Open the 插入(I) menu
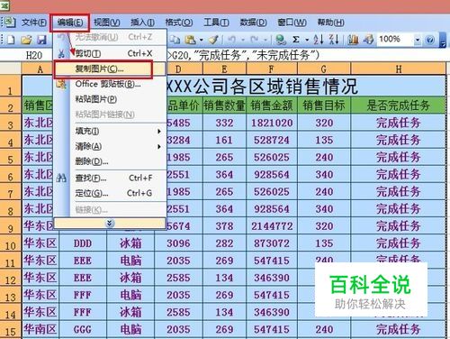The width and height of the screenshot is (450, 339). (x=142, y=23)
